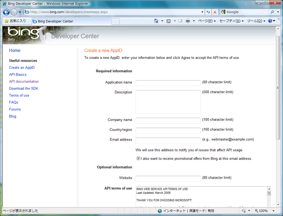Open a new blank tab
The image size is (283, 216).
pos(115,21)
